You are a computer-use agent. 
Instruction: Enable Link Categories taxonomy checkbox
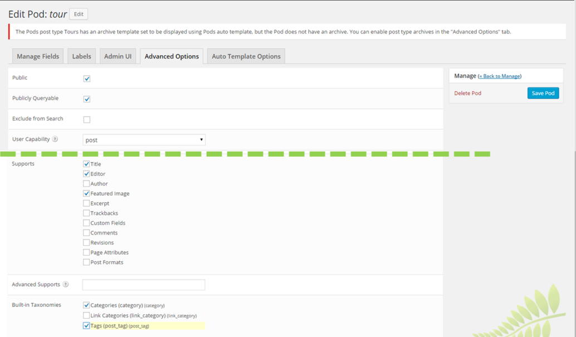click(x=86, y=316)
